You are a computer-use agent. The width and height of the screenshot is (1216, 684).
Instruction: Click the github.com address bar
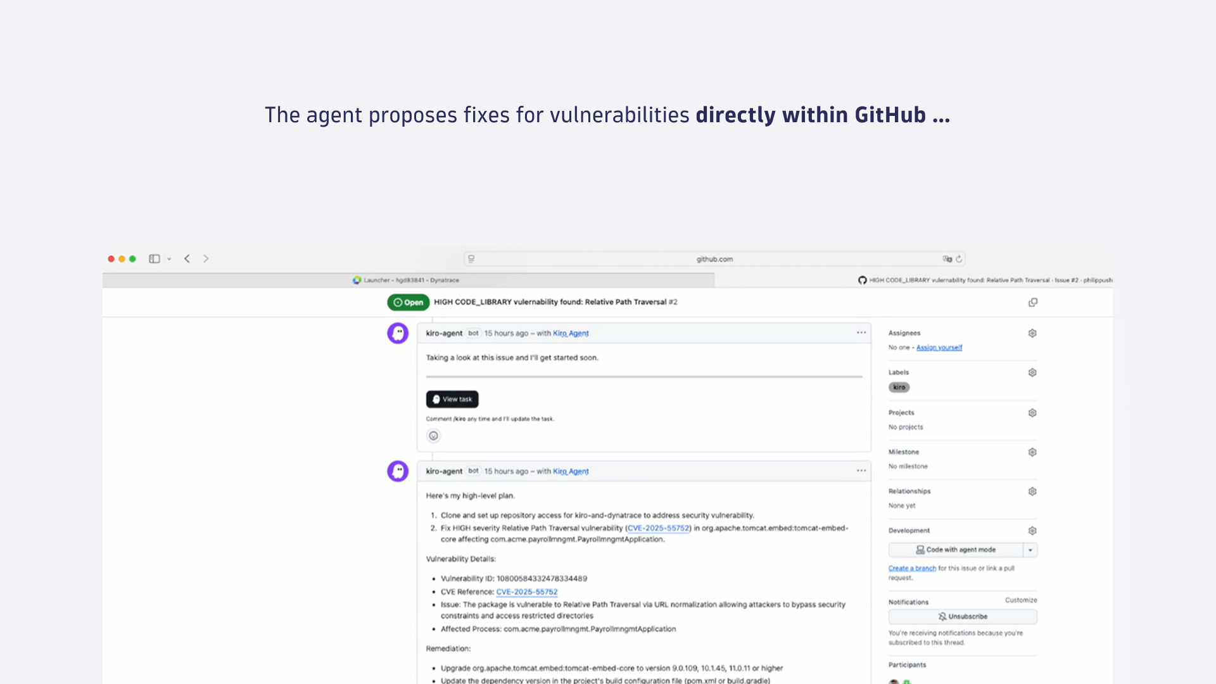714,258
